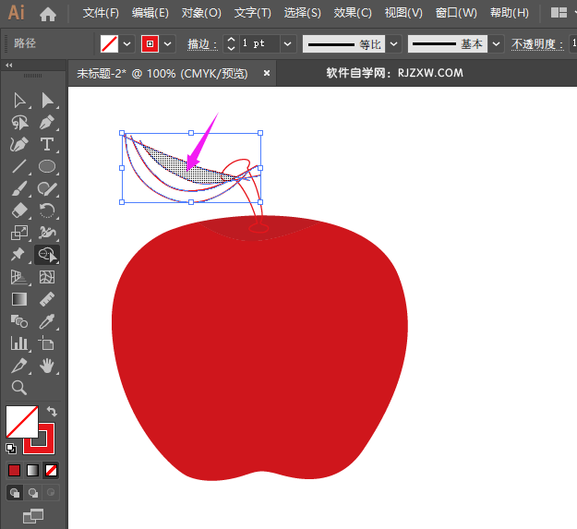Image resolution: width=577 pixels, height=529 pixels.
Task: Select the Ellipse tool
Action: point(47,167)
